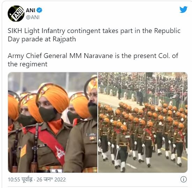Click the blue verified badge next to ANI
Viewport: 192px width, 188px height.
coord(39,10)
